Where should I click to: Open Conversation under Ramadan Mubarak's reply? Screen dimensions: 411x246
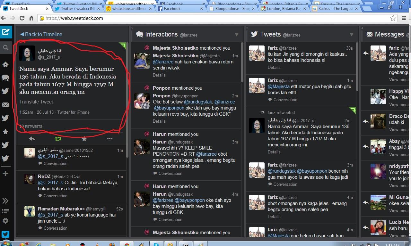pyautogui.click(x=53, y=228)
